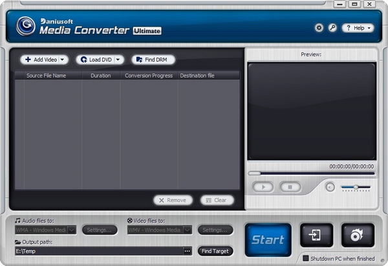Image resolution: width=388 pixels, height=266 pixels.
Task: Open the video format WMV dropdown
Action: (x=160, y=230)
